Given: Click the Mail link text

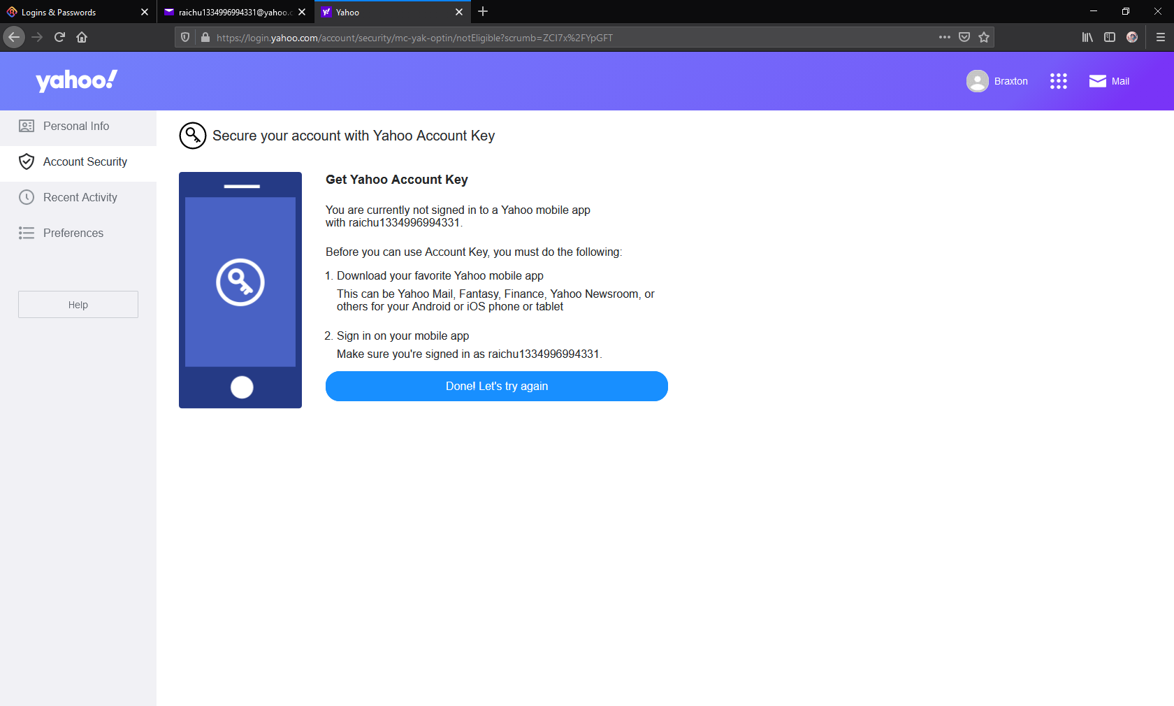Looking at the screenshot, I should 1120,81.
